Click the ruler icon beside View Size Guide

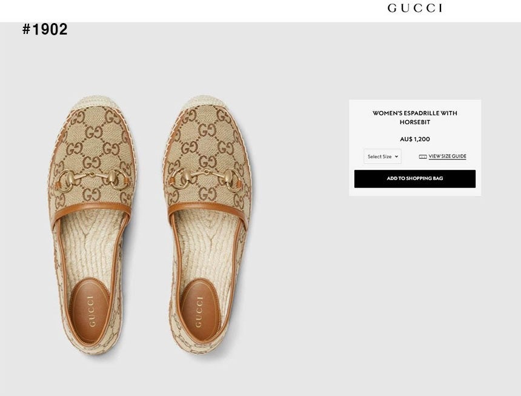[423, 156]
